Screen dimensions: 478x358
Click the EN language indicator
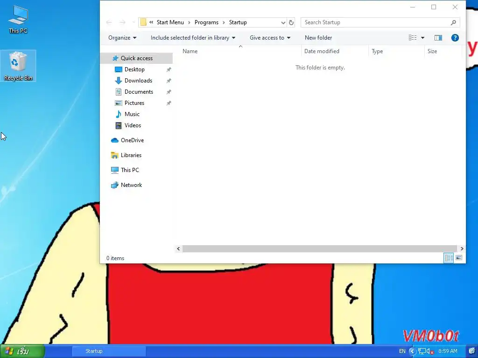pos(402,351)
